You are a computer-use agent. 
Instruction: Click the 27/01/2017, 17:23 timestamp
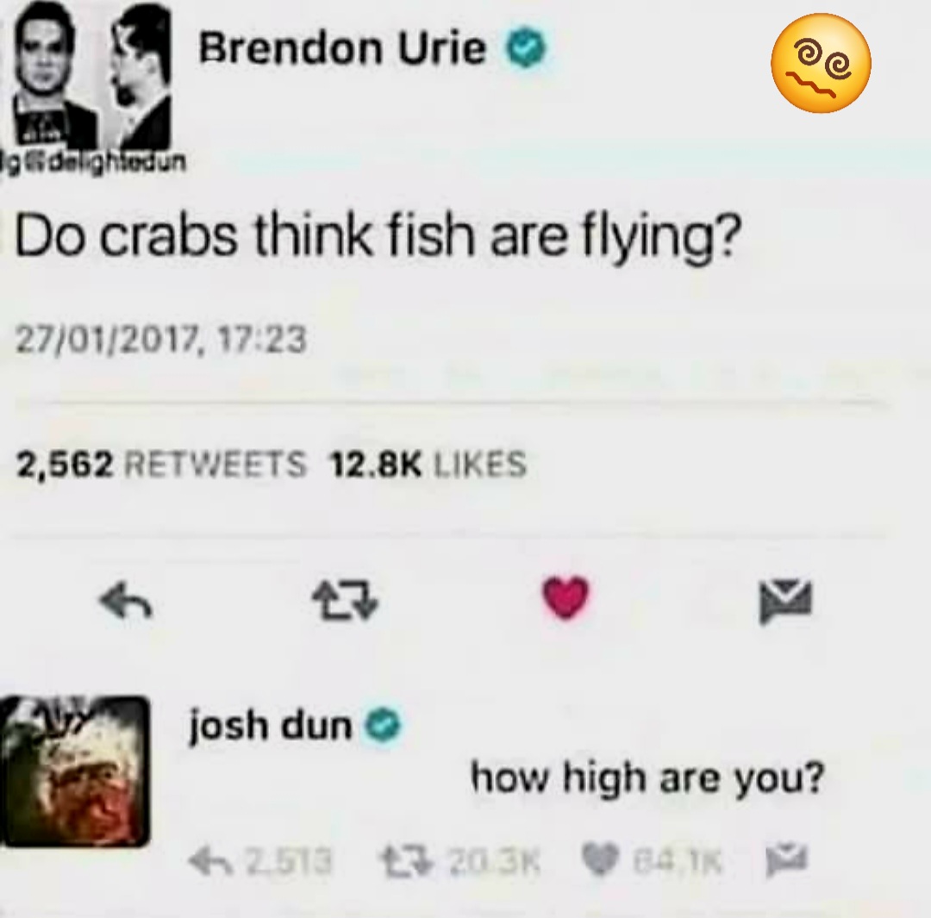(x=161, y=339)
